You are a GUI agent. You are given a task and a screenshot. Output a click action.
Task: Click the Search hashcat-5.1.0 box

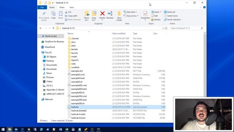coord(187,28)
